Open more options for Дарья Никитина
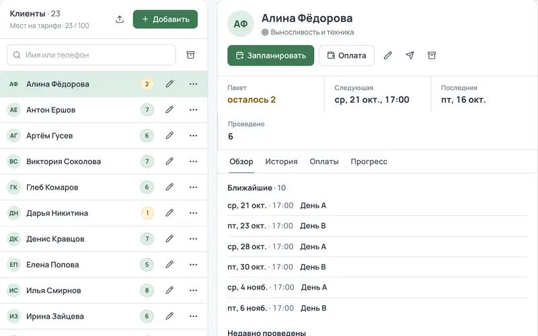Screen dimensions: 538x336 click(x=193, y=213)
